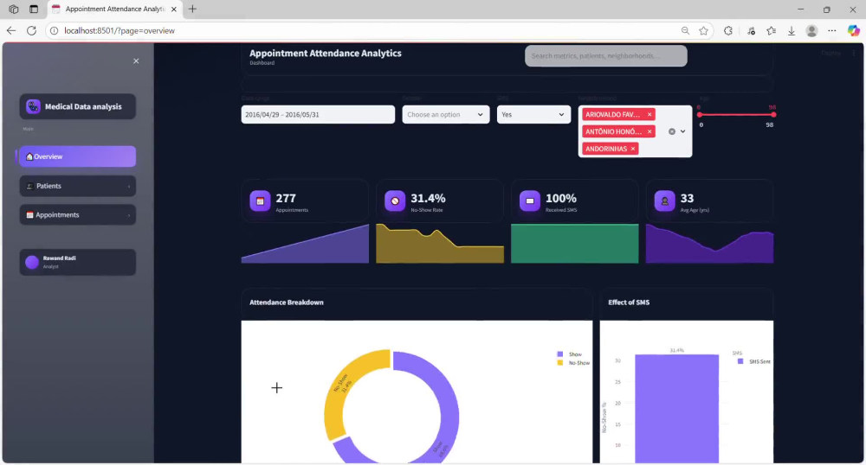This screenshot has height=465, width=866.
Task: Click the Effect of SMS heading
Action: 629,303
